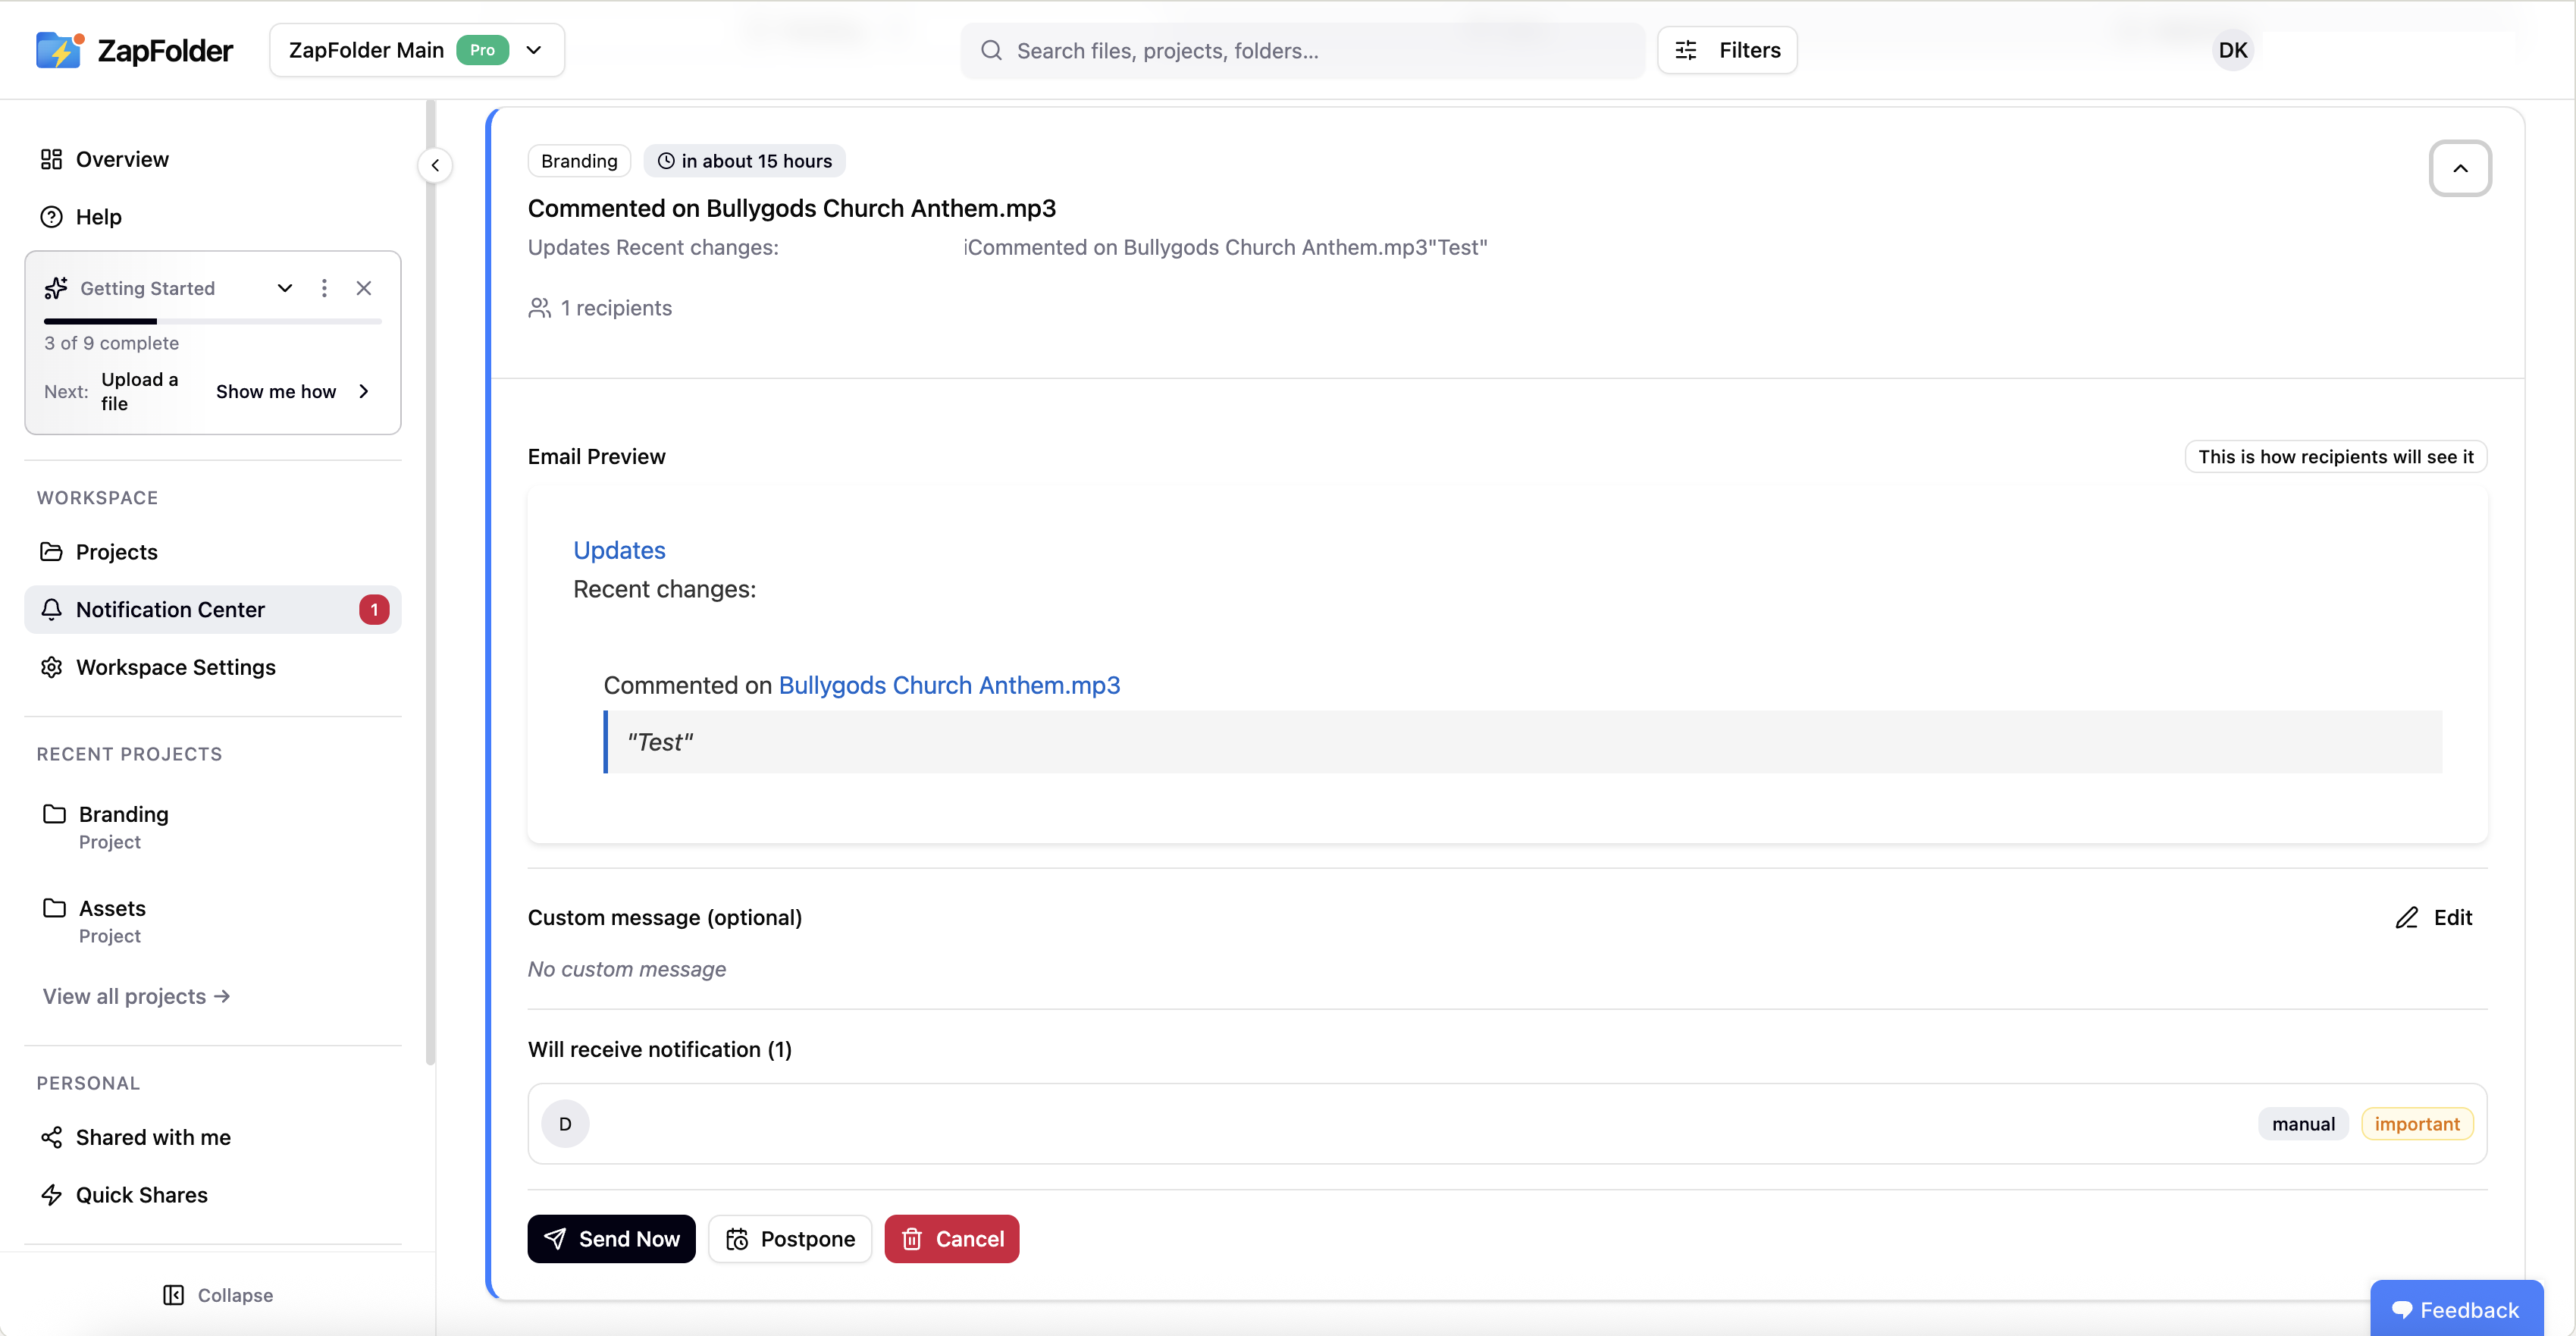Viewport: 2576px width, 1336px height.
Task: Click the Getting Started progress bar
Action: pyautogui.click(x=212, y=321)
